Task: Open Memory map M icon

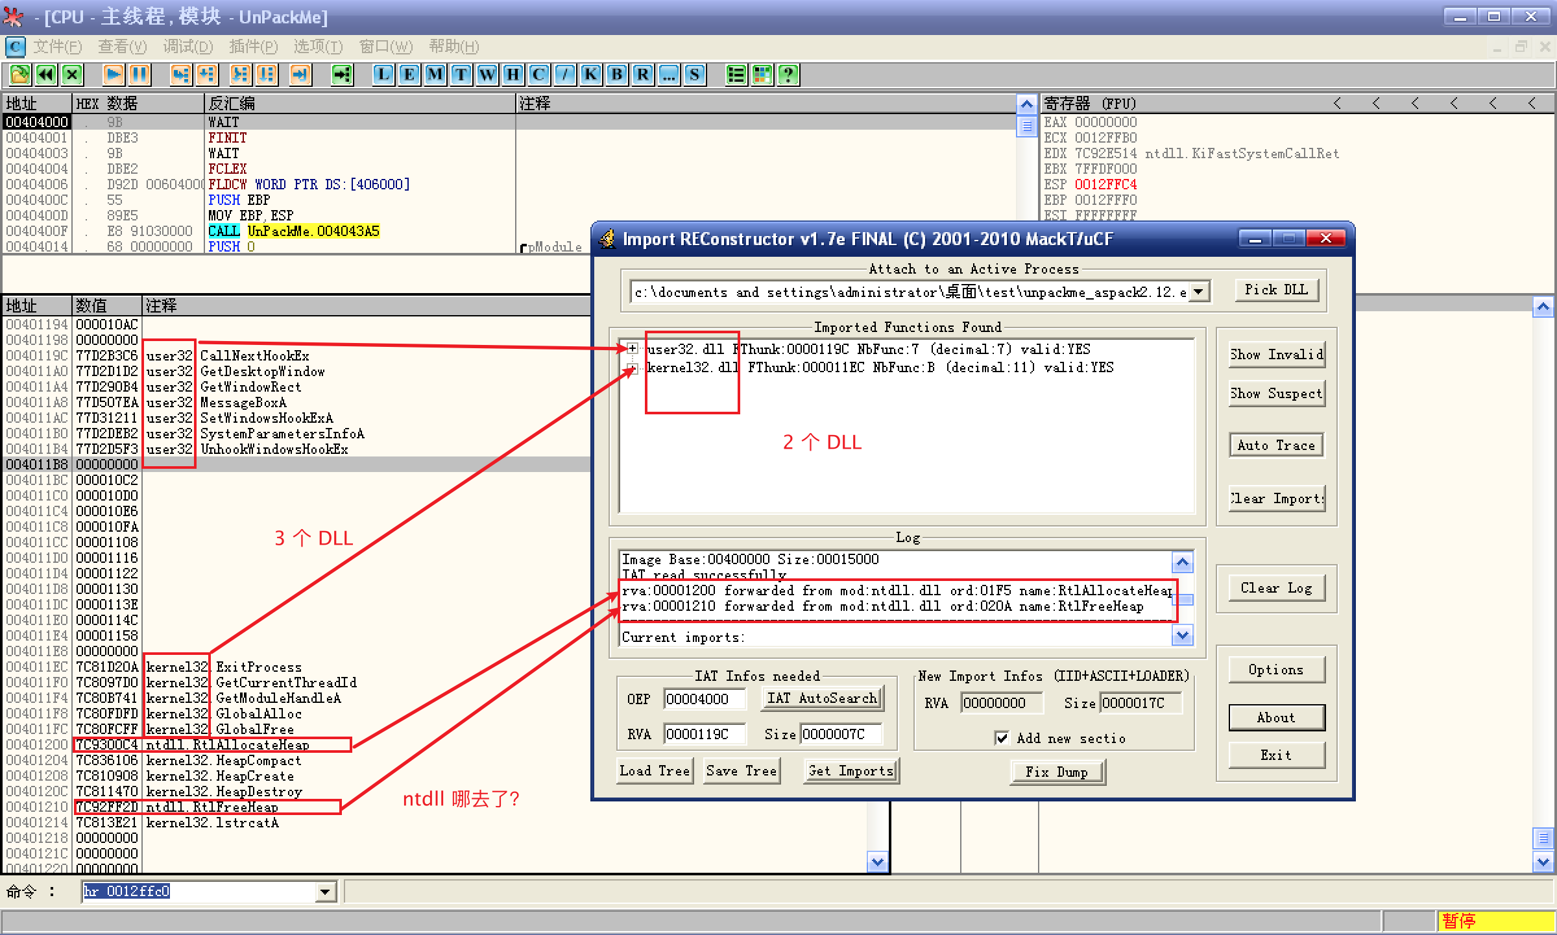Action: 435,75
